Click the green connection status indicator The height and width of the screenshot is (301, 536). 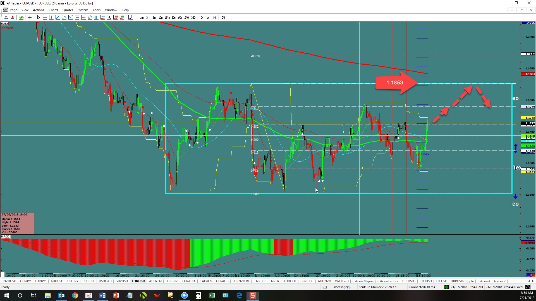(x=447, y=287)
